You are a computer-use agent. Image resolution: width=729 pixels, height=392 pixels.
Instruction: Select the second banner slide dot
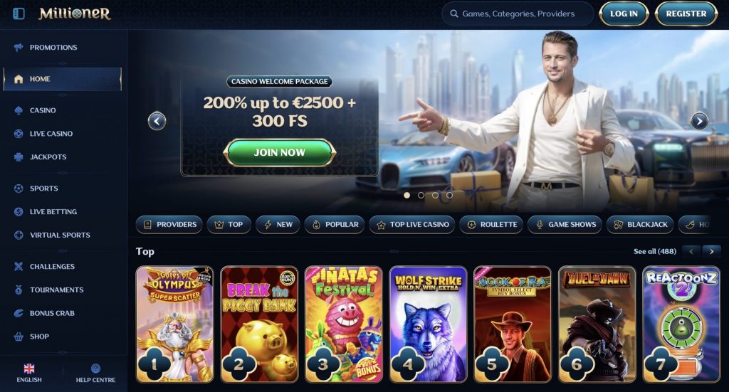click(421, 196)
